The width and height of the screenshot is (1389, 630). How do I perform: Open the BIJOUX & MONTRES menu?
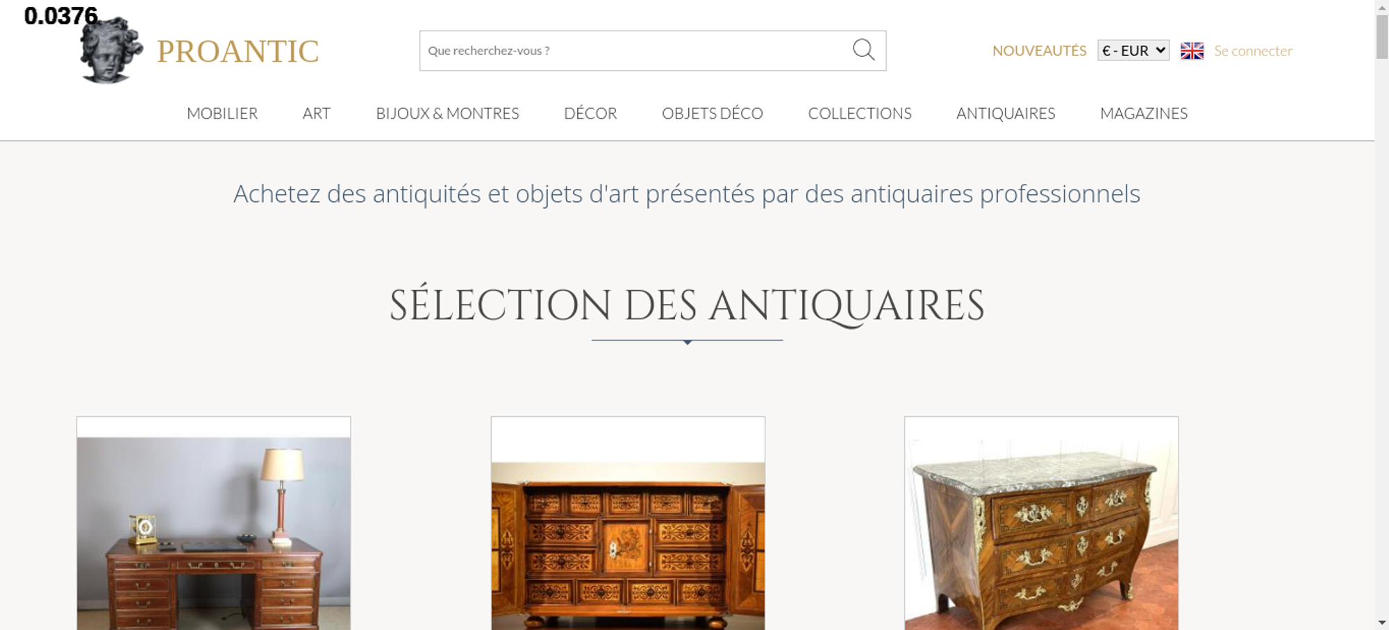(x=447, y=113)
